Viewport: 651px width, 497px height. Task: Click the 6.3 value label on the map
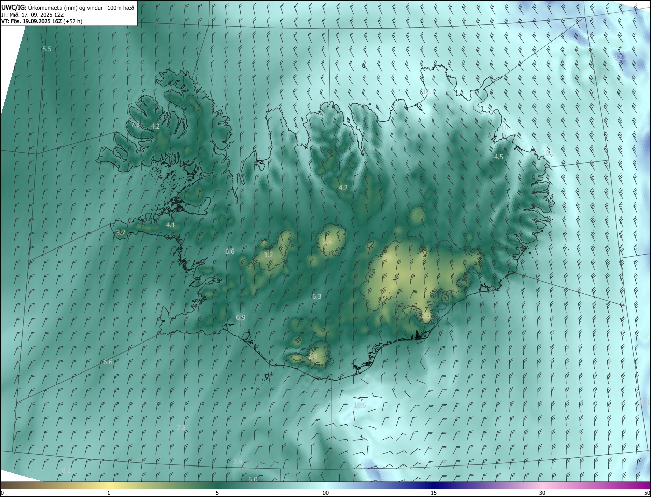(x=317, y=296)
